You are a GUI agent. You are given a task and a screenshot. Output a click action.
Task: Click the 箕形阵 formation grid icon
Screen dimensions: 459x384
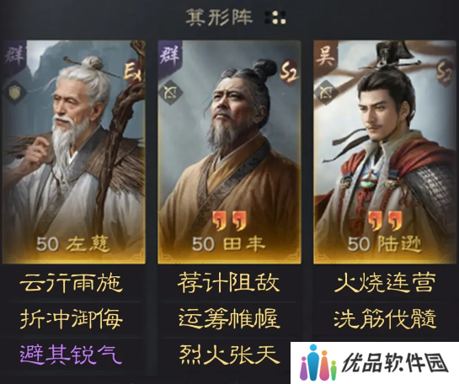(x=275, y=18)
